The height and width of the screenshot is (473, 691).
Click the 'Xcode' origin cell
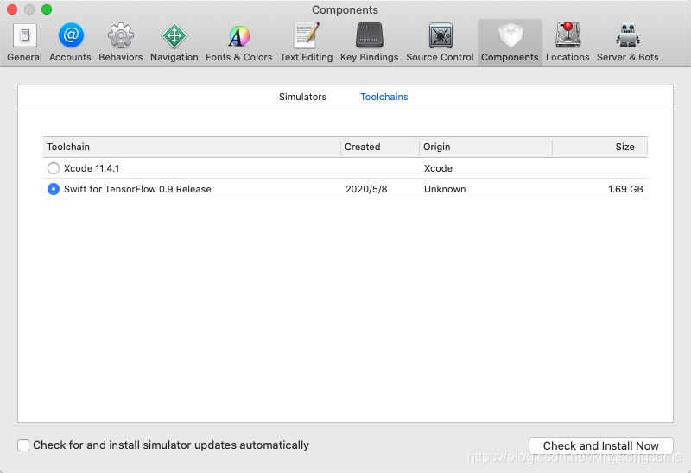pos(438,168)
